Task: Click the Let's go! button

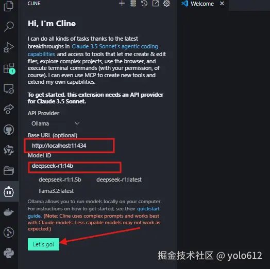Action: coord(43,244)
